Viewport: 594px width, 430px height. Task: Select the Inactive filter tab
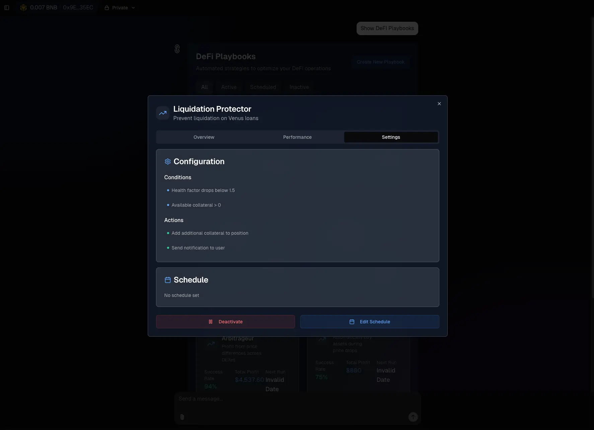tap(299, 87)
